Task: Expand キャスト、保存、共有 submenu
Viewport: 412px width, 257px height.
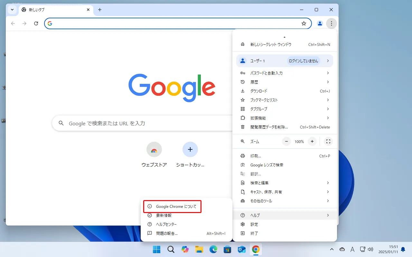Action: 285,192
